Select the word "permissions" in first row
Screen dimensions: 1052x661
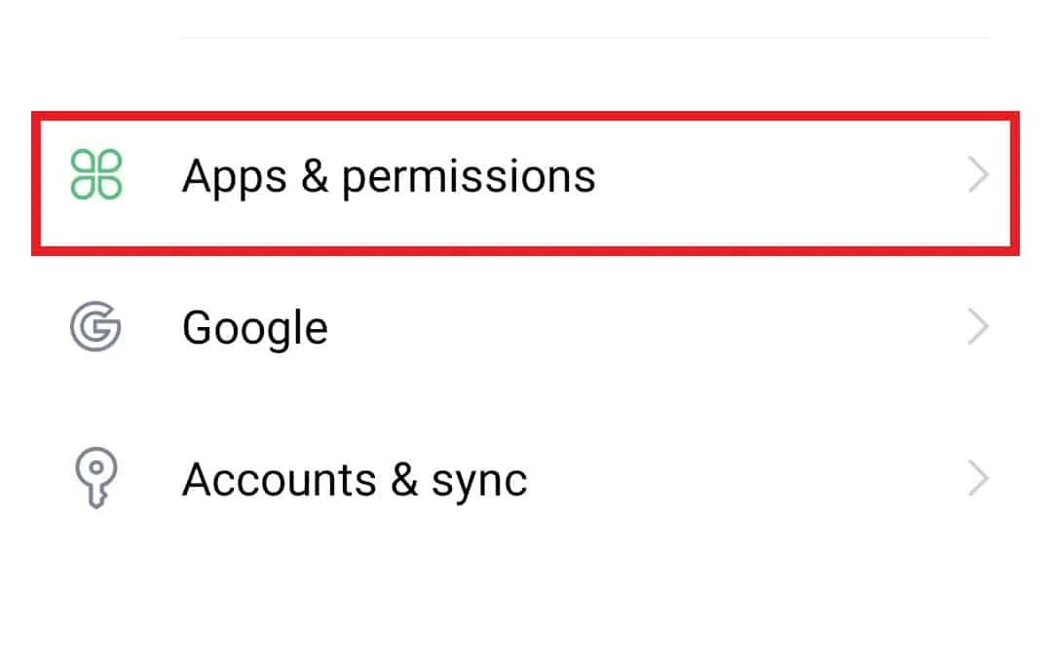(469, 177)
